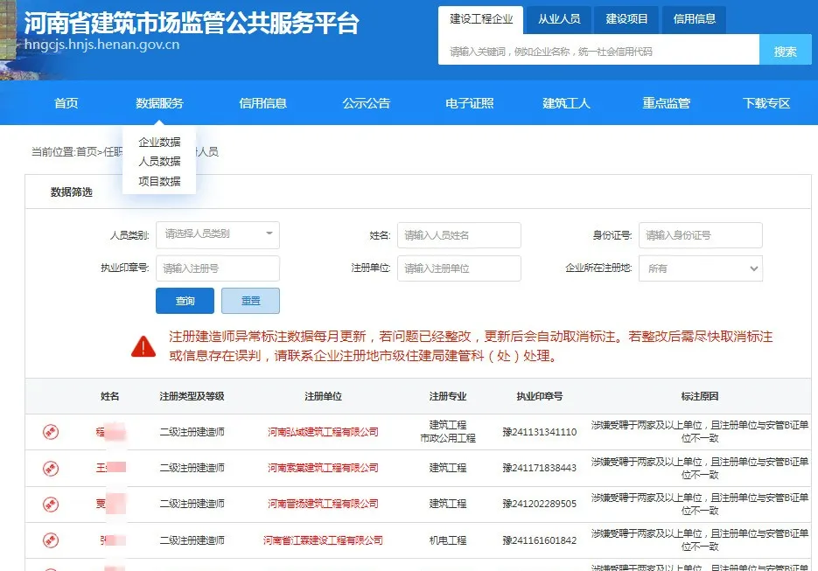Open the 河南晋扬建筑工程有限公司 link
The height and width of the screenshot is (571, 818).
coord(323,504)
